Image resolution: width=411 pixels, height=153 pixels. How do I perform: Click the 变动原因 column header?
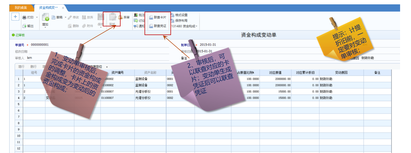click(x=341, y=73)
